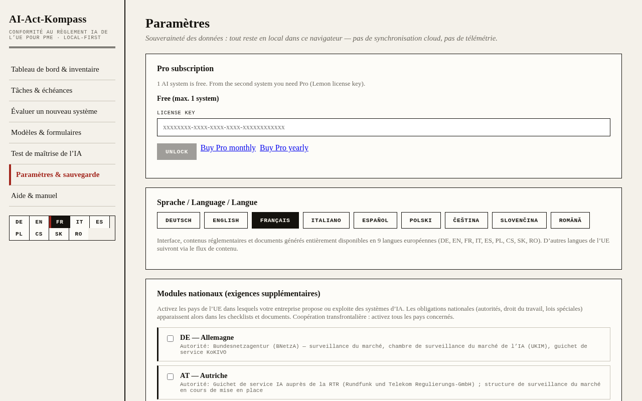Click the 'Free (max. 1 system)' status text

pyautogui.click(x=188, y=99)
